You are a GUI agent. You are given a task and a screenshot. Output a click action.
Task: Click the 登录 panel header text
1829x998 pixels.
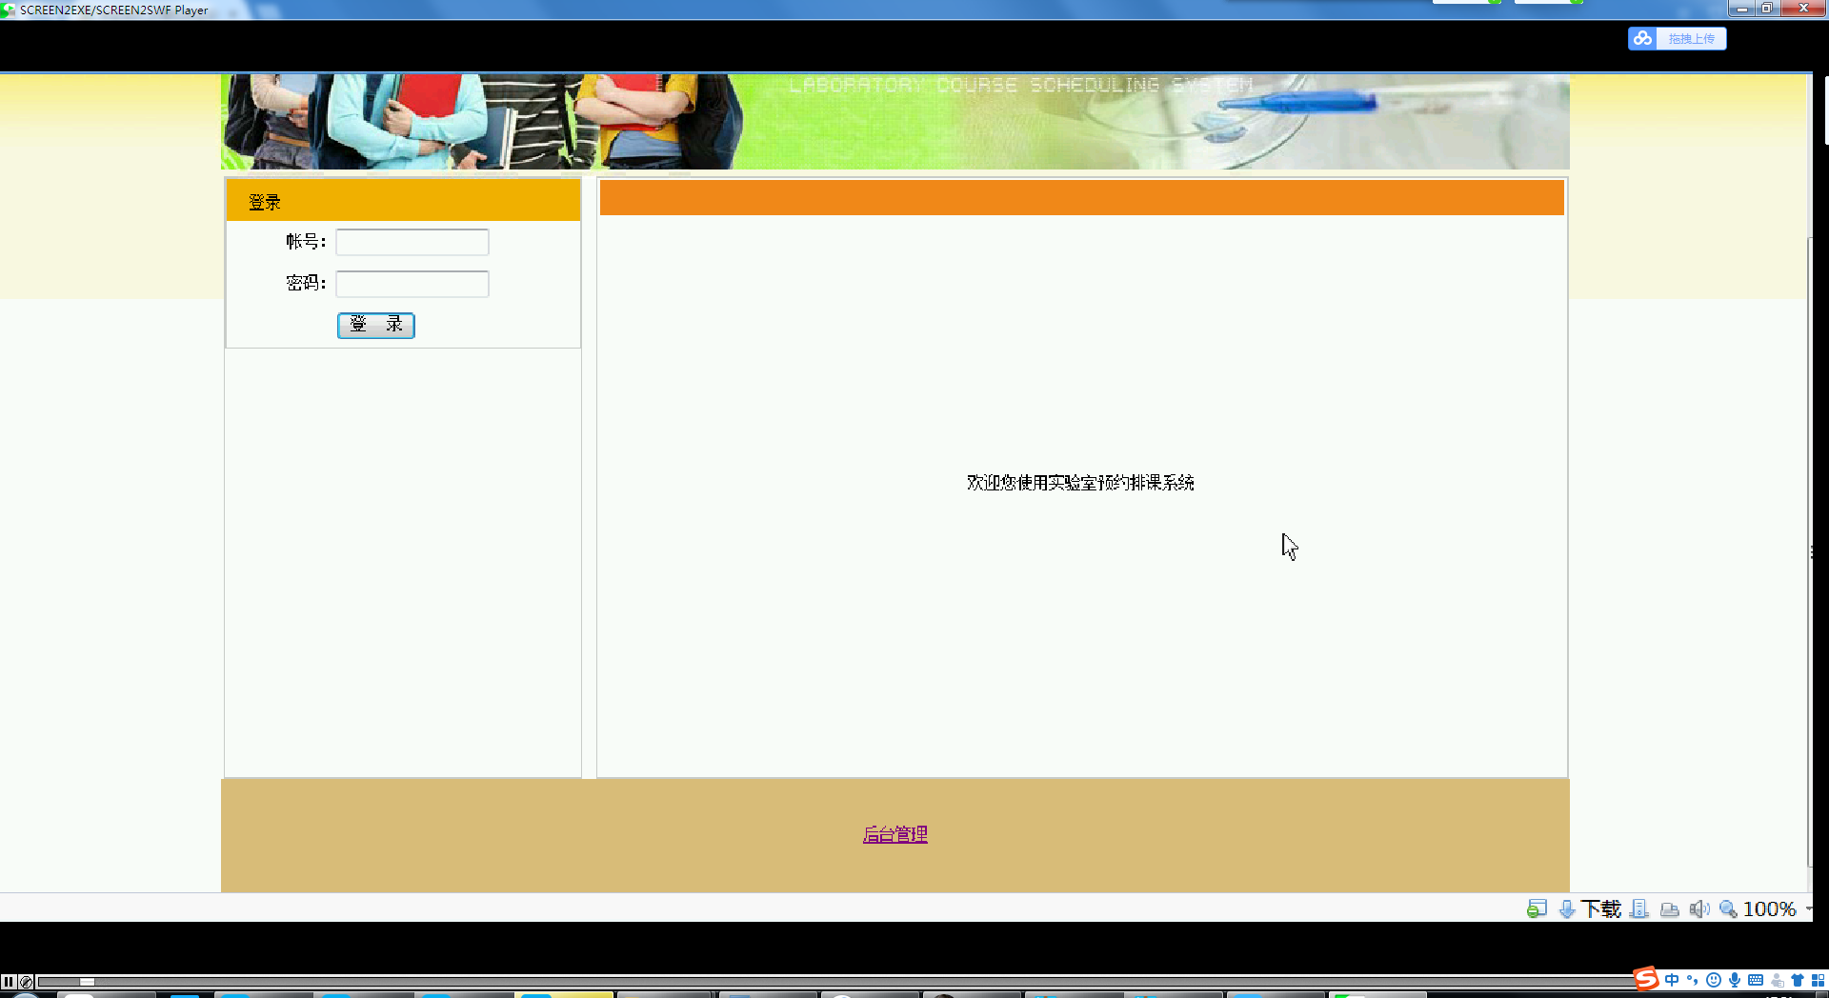coord(265,202)
